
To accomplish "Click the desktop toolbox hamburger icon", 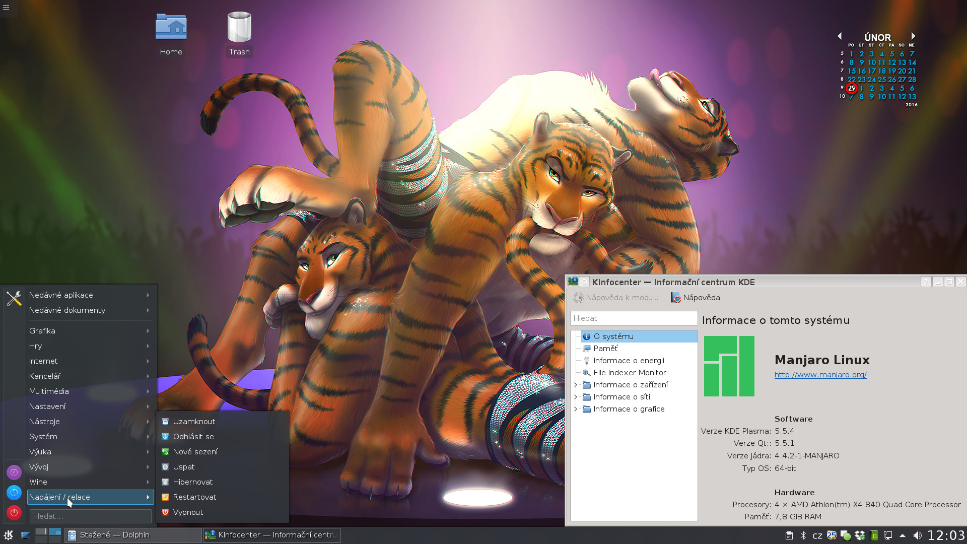I will click(6, 8).
